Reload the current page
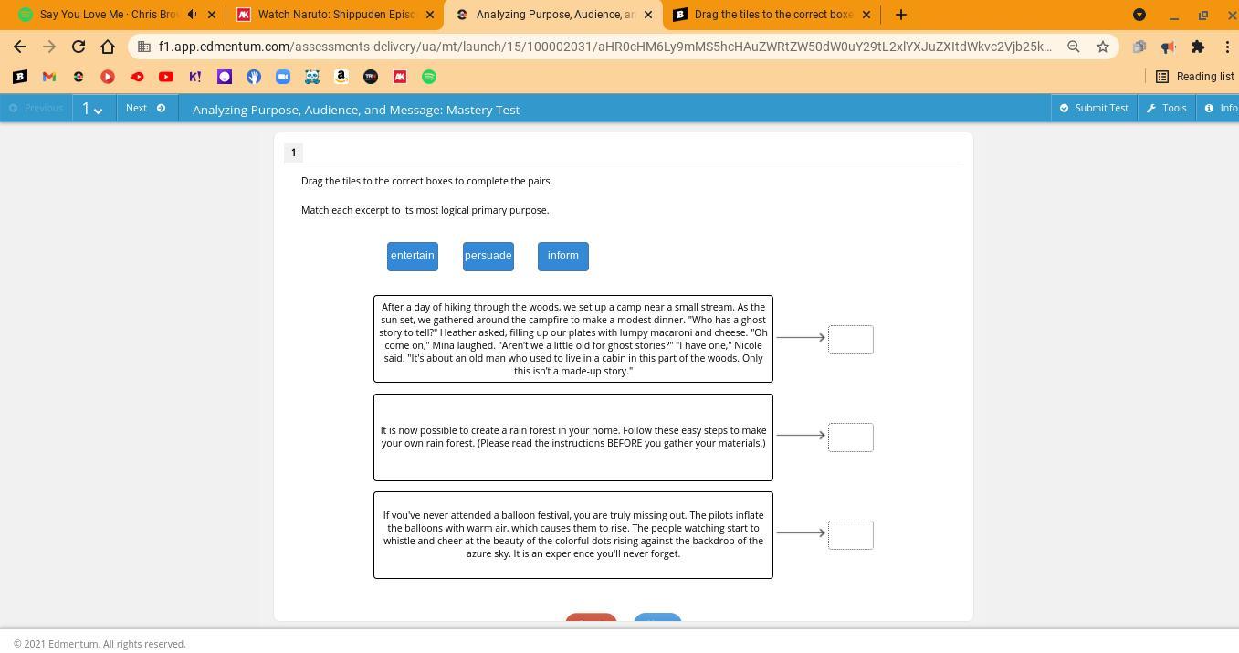1239x653 pixels. coord(79,47)
